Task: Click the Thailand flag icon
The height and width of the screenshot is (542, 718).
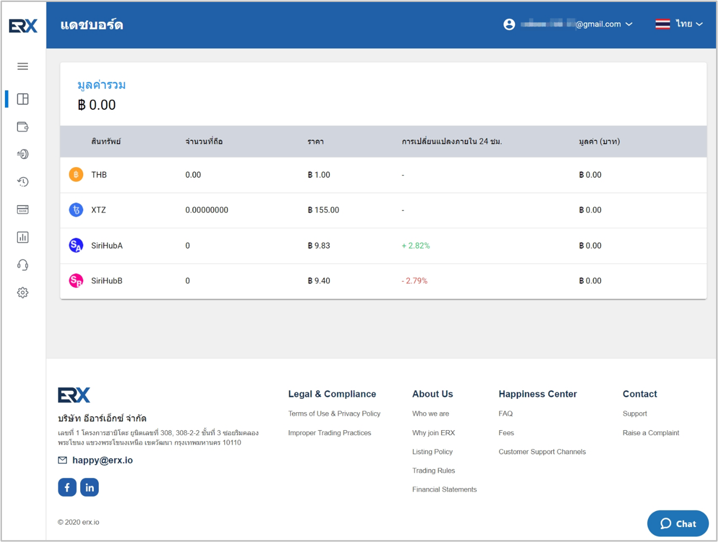Action: 663,24
